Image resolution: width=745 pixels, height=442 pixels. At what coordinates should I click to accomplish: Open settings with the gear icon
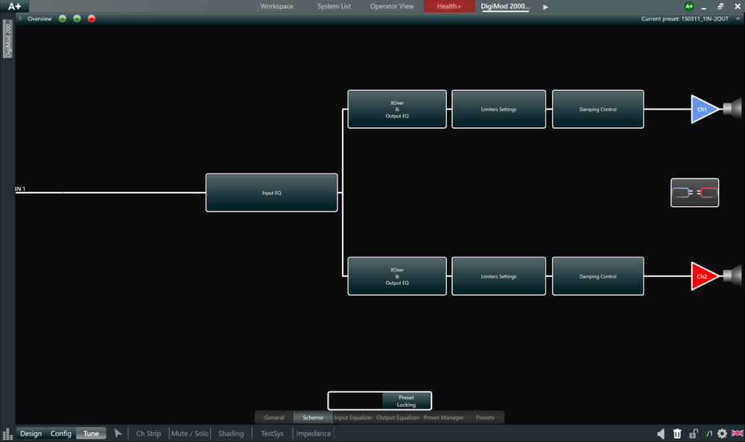point(722,434)
